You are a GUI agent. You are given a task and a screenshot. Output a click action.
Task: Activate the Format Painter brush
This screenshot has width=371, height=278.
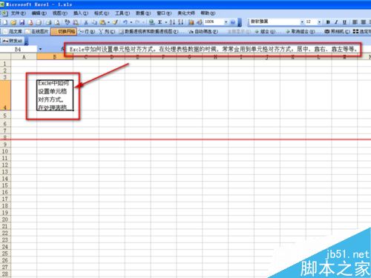[115, 22]
